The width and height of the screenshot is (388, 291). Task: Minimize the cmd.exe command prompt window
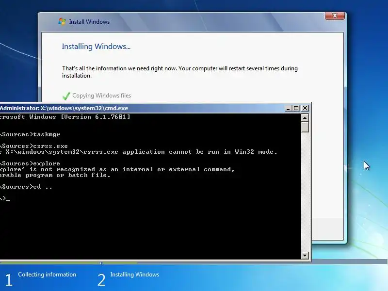[288, 108]
